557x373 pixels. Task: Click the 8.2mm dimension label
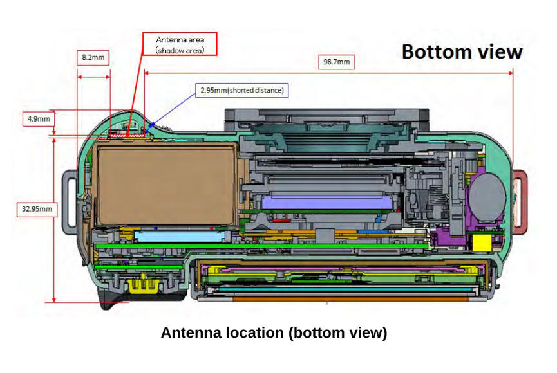click(x=93, y=58)
